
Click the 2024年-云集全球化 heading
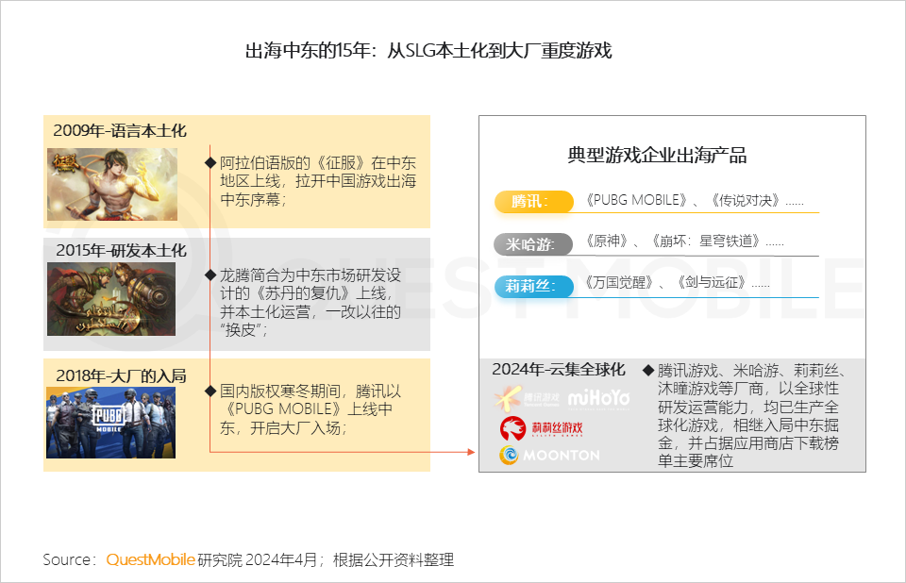tap(559, 370)
